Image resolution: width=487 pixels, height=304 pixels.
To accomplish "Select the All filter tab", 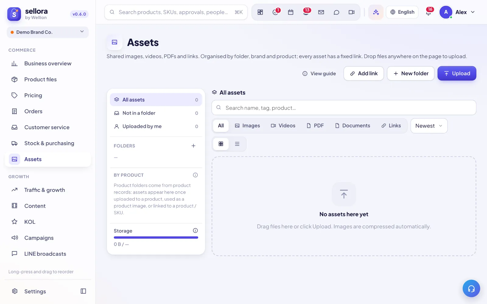I will [221, 126].
